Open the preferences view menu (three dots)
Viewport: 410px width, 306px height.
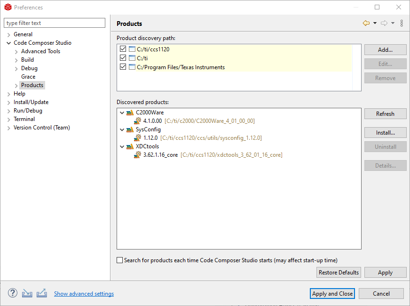402,23
